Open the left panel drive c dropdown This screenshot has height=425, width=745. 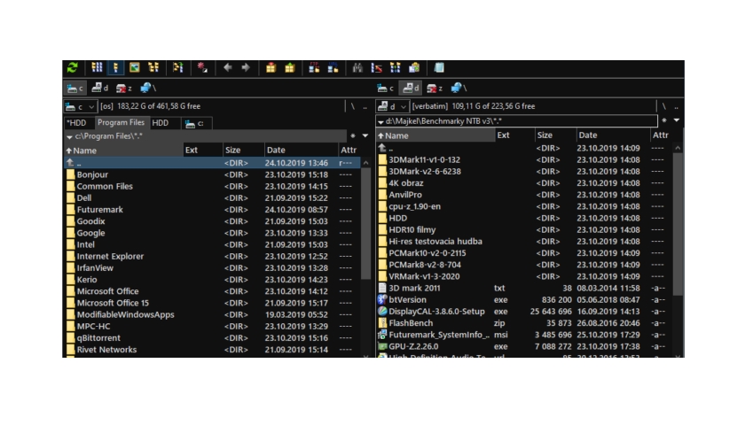(81, 106)
